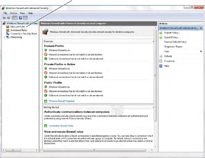The height and width of the screenshot is (158, 205).
Task: Click the Public Profile heading
Action: (53, 83)
